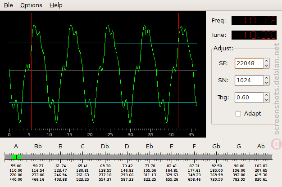Click the time axis label 25
Viewport: 282px width, 187px height.
tap(110, 134)
